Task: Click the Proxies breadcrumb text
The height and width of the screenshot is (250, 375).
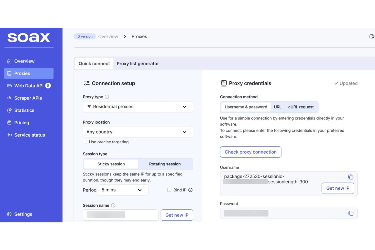Action: click(139, 36)
